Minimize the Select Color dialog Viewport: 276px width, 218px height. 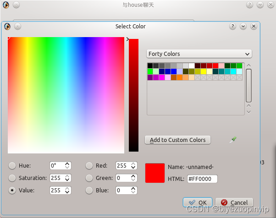tap(243, 27)
